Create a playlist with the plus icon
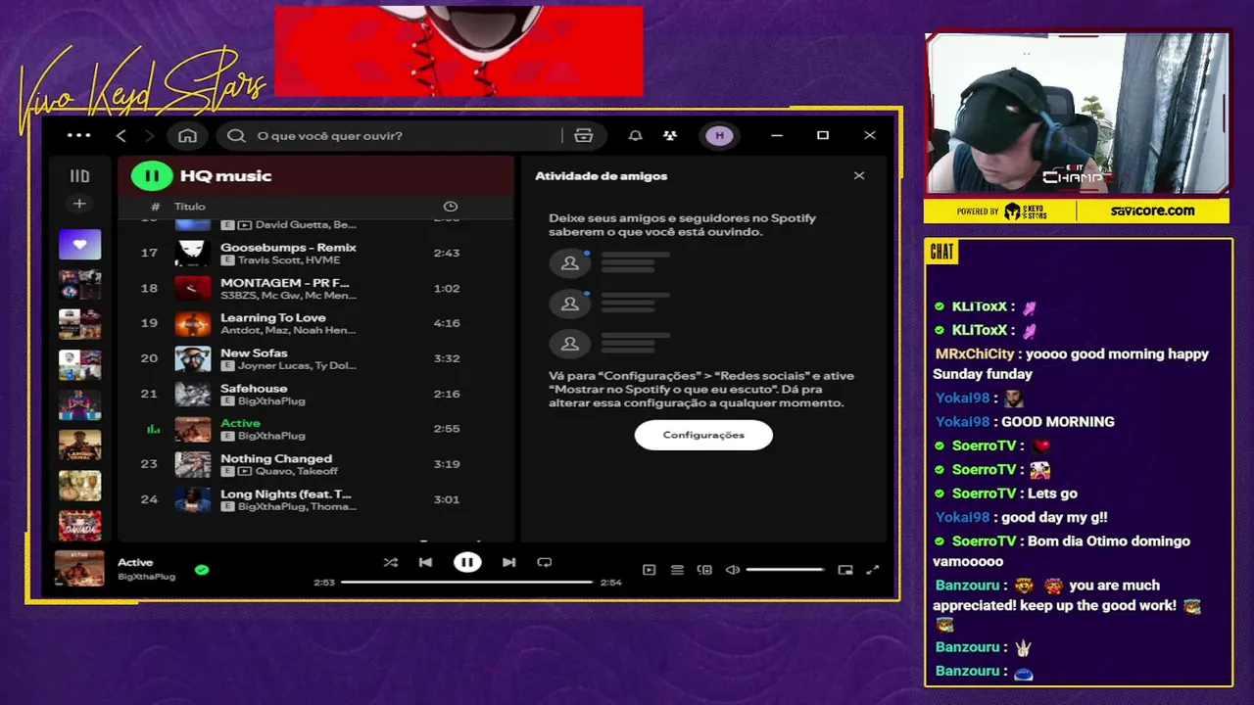 point(79,204)
